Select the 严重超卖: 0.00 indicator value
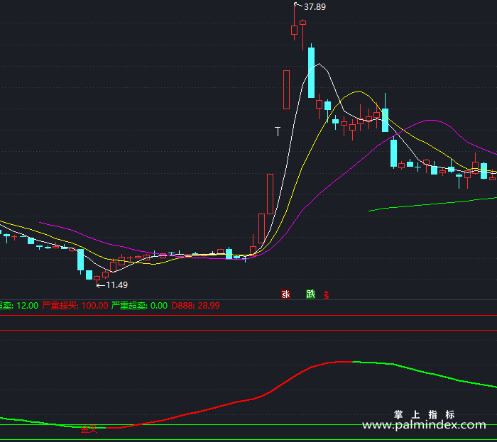The height and width of the screenshot is (442, 497). [139, 306]
